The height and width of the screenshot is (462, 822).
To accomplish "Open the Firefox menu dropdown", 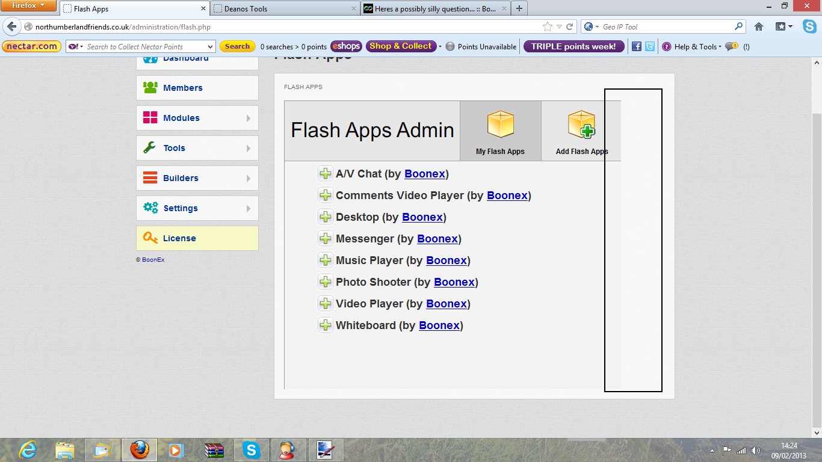I will [28, 6].
